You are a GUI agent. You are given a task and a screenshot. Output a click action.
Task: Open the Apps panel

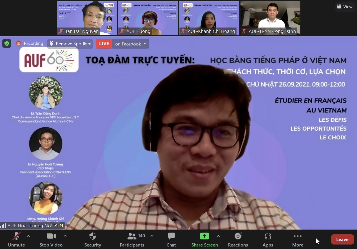click(x=268, y=239)
